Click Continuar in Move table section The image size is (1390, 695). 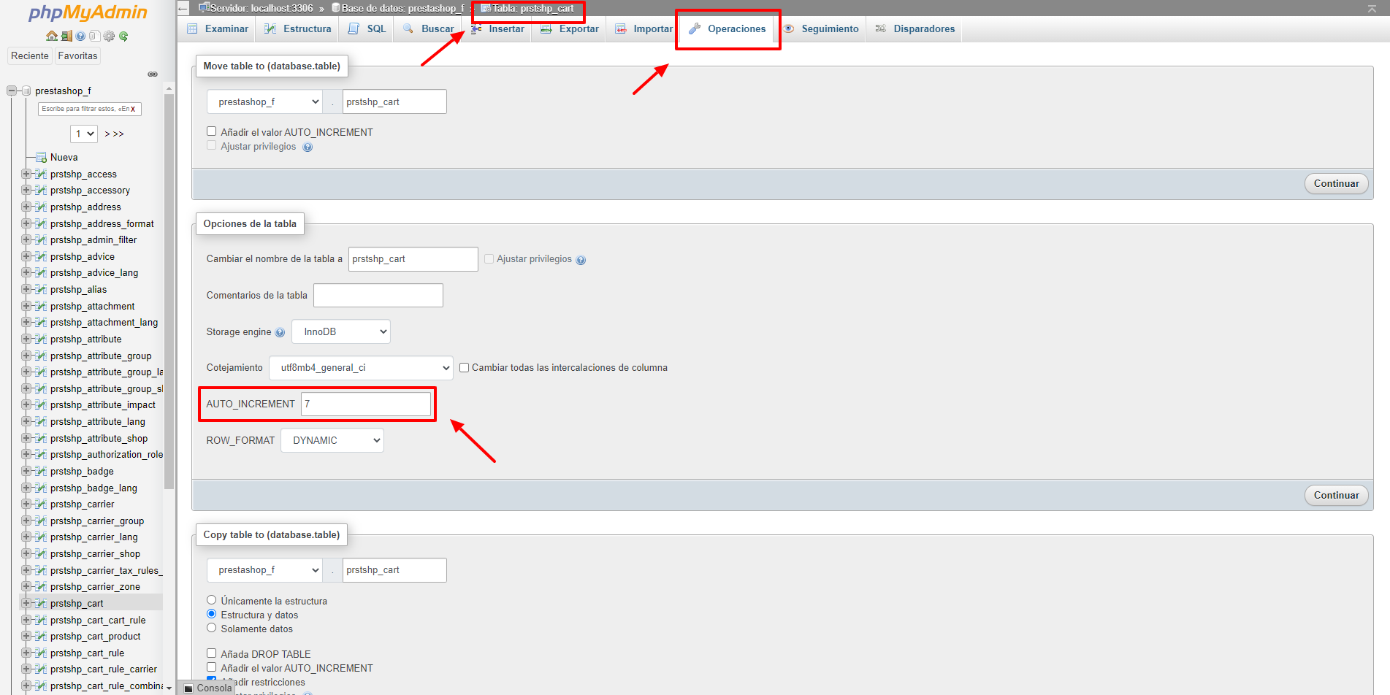1336,183
